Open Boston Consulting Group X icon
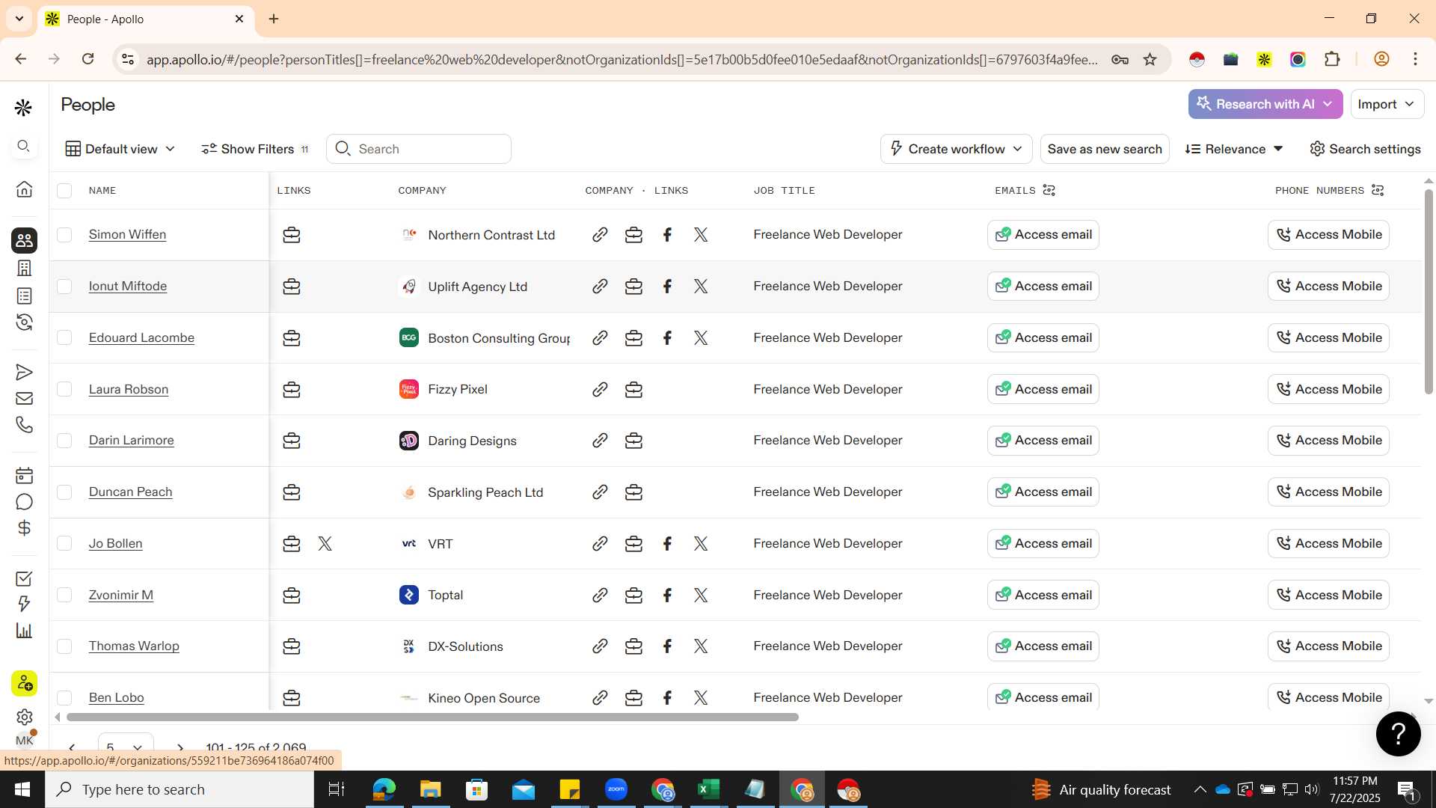1436x808 pixels. 701,338
